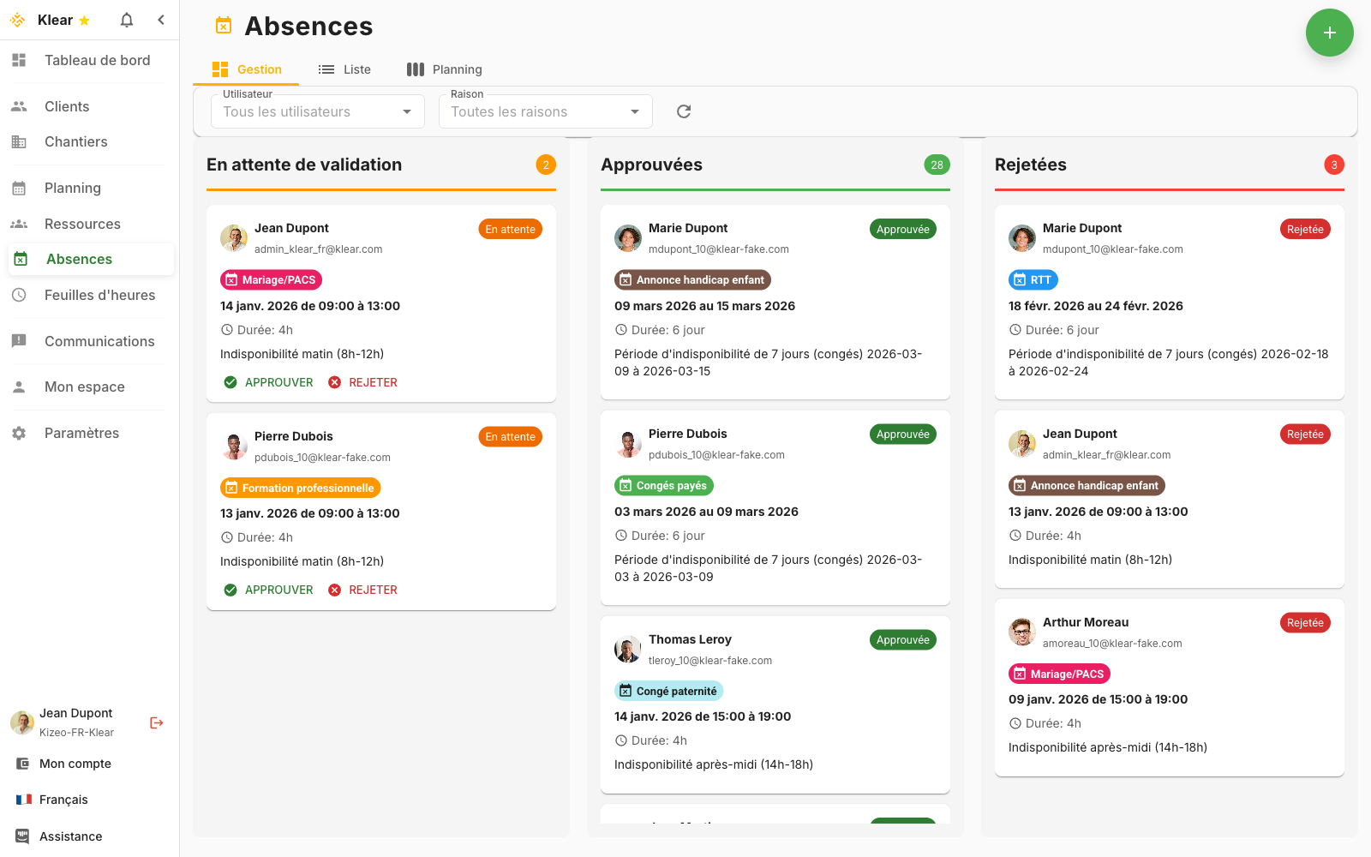Open Mon compte settings

75,764
